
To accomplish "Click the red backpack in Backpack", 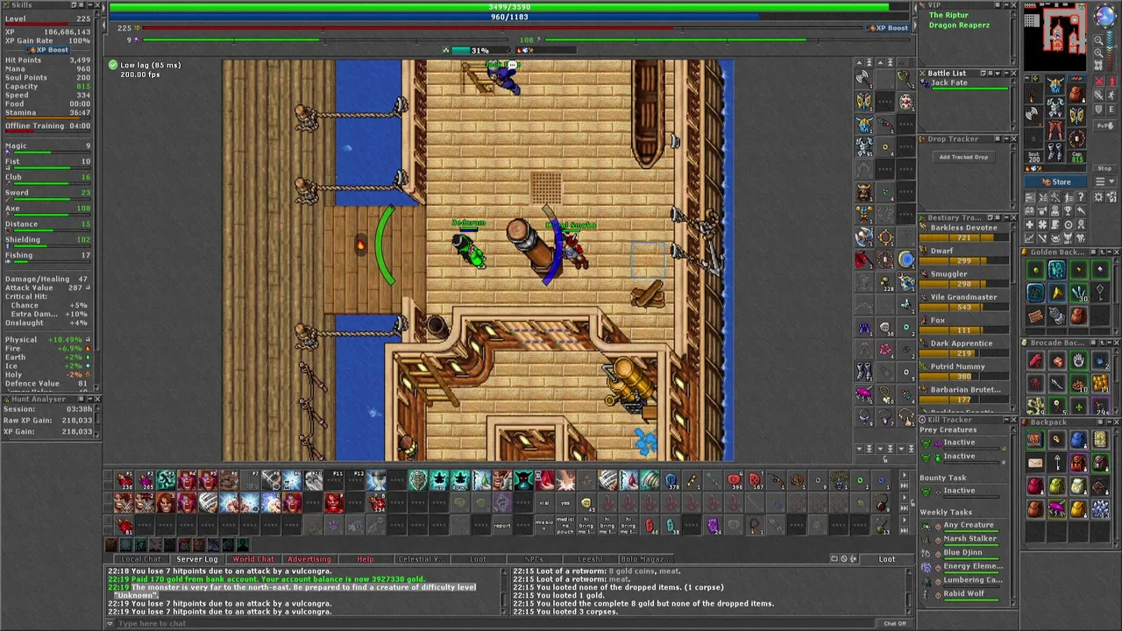I will 1035,486.
